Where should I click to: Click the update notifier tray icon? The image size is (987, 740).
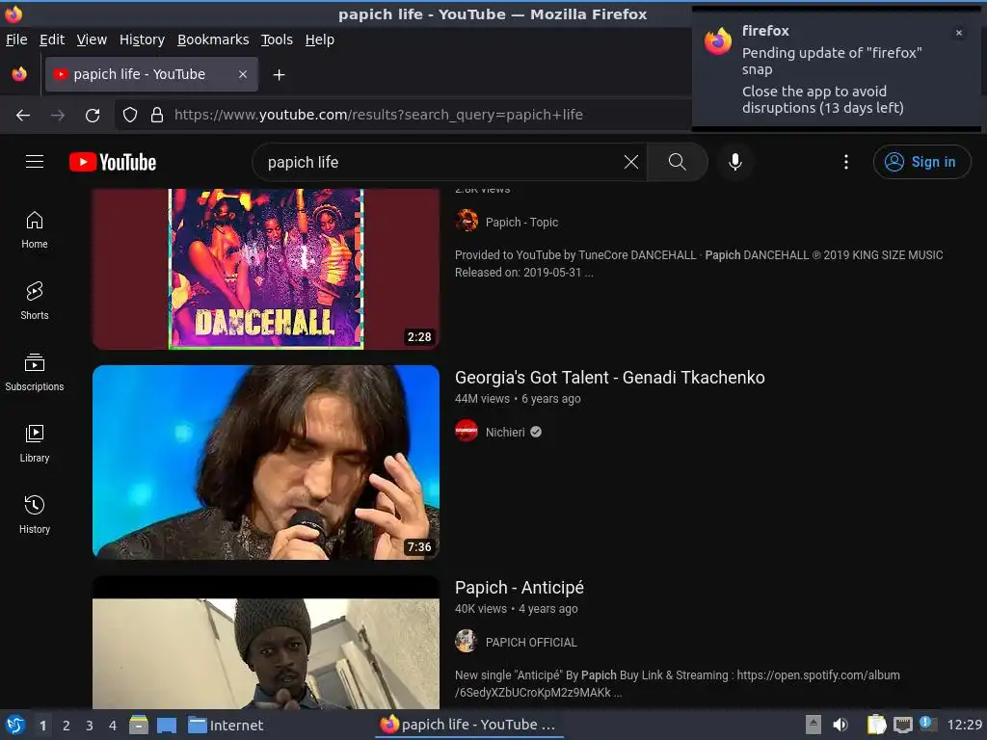tap(927, 724)
